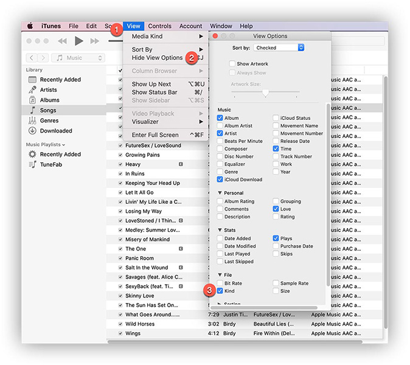This screenshot has height=365, width=410.
Task: Open Recently Added in Library sidebar
Action: pyautogui.click(x=60, y=80)
